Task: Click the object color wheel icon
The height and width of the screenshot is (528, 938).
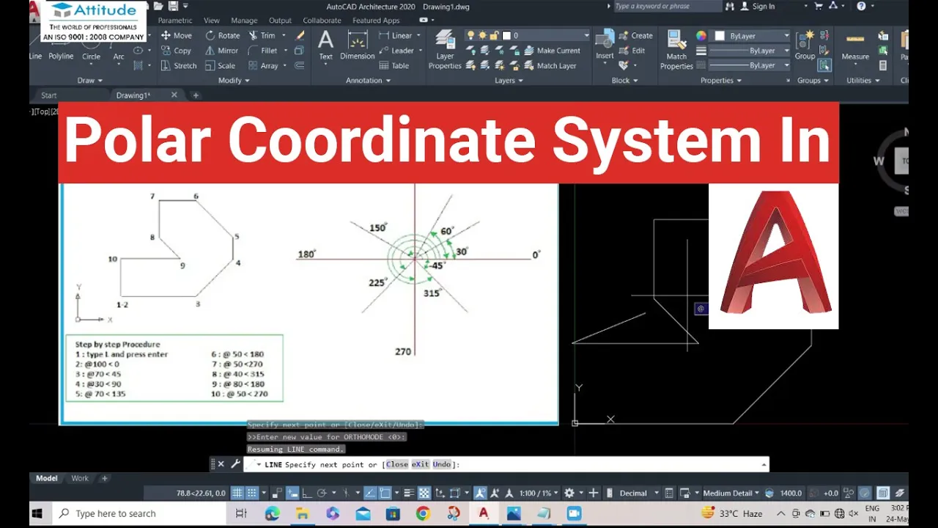Action: tap(701, 35)
